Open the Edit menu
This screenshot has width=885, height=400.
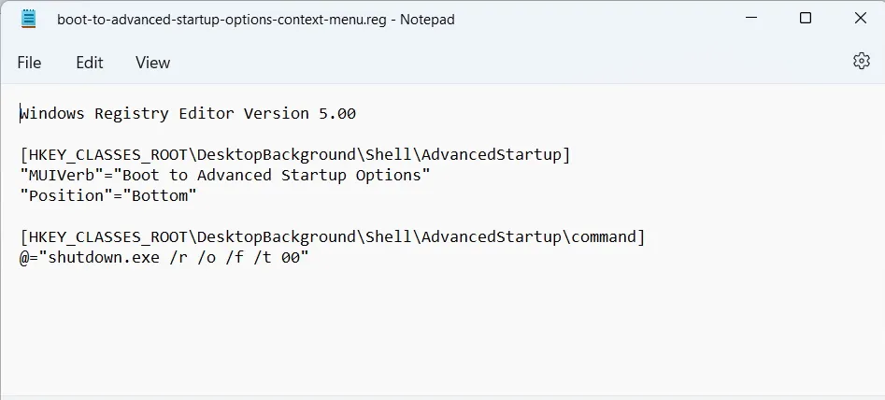(x=90, y=63)
